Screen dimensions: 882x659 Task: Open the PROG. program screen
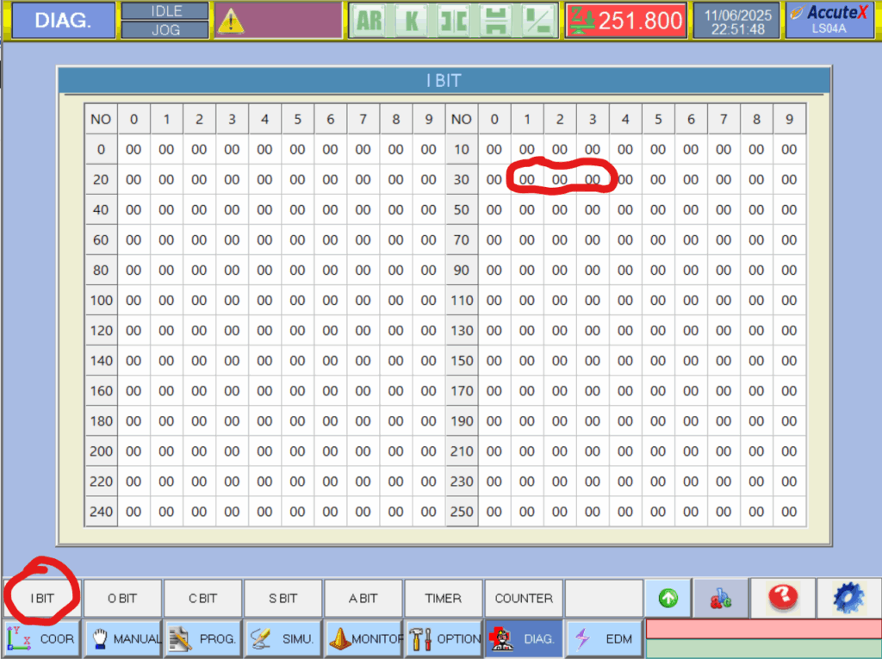tap(202, 638)
